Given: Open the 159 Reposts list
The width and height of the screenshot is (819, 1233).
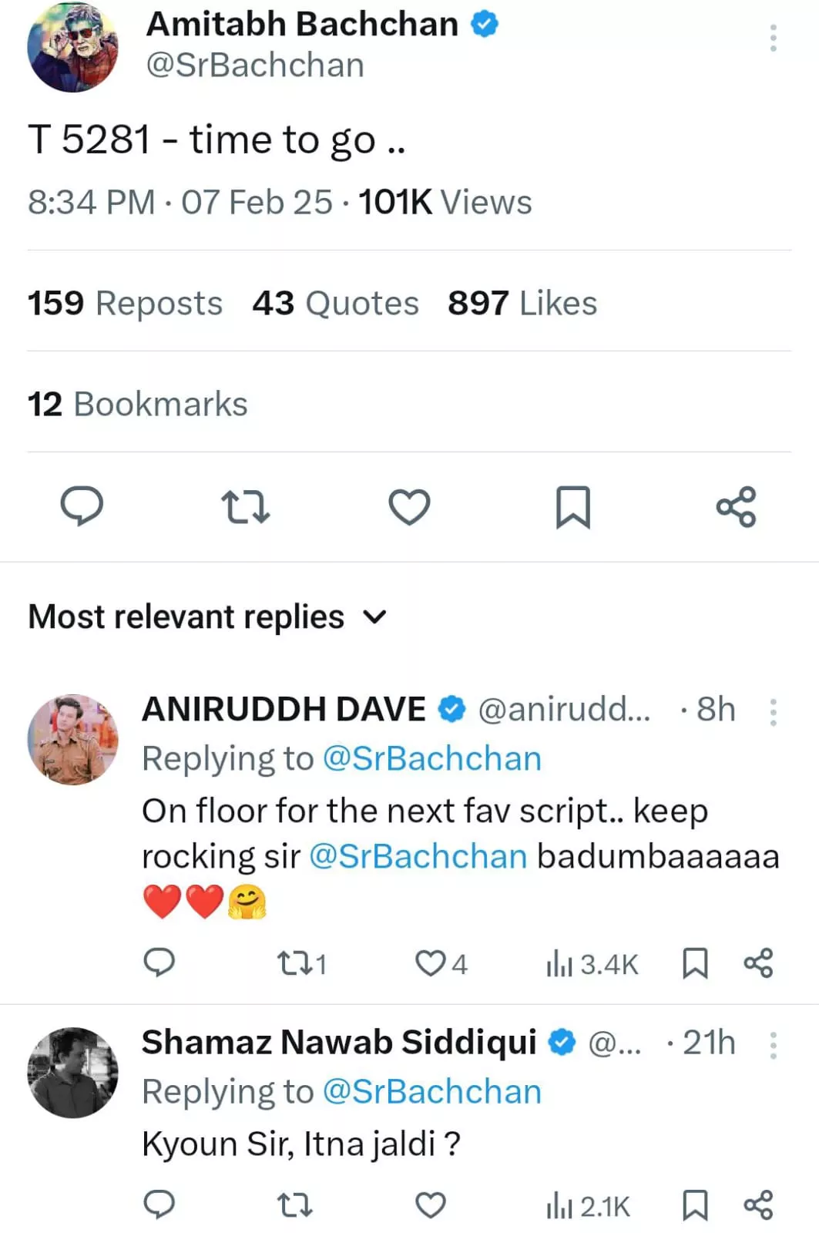Looking at the screenshot, I should tap(125, 303).
